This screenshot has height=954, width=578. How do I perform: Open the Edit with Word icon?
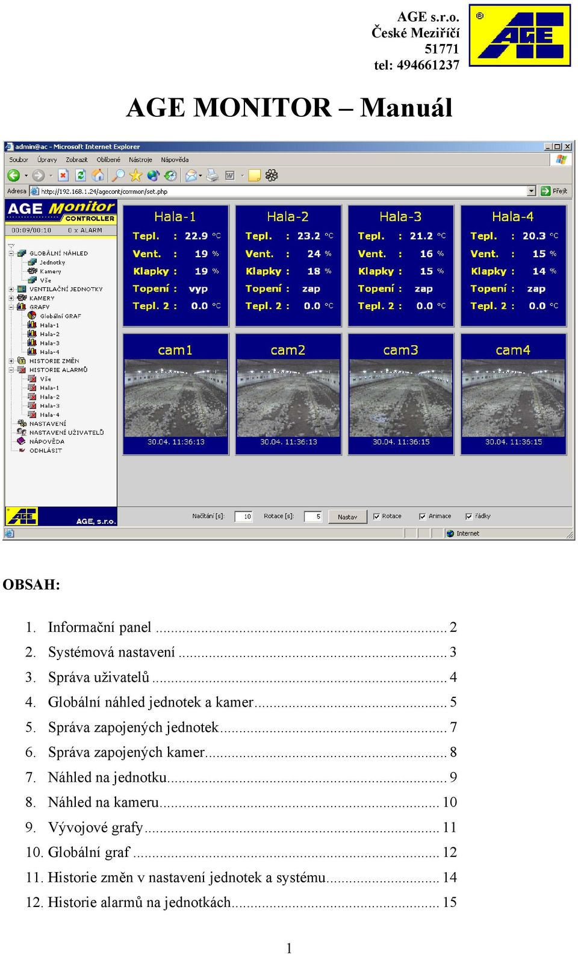point(229,175)
